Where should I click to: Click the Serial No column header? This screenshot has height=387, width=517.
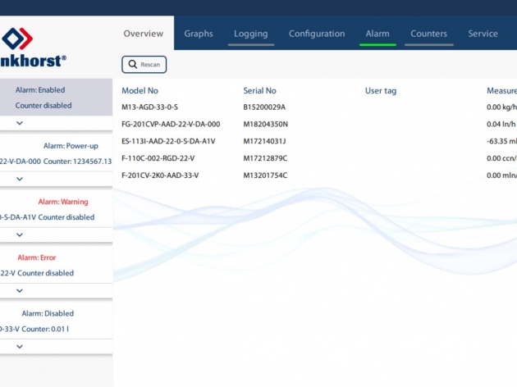pos(259,91)
